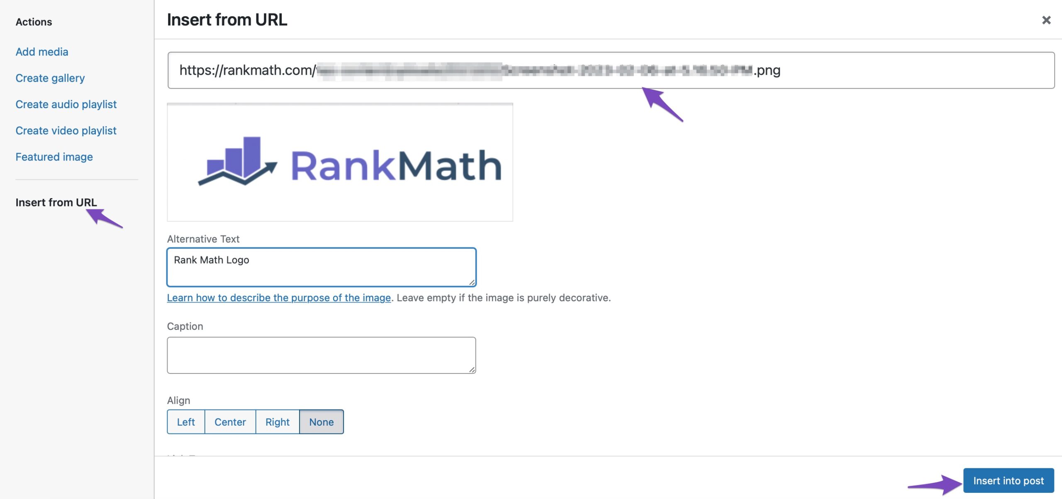Click the Add media action icon

pos(41,52)
